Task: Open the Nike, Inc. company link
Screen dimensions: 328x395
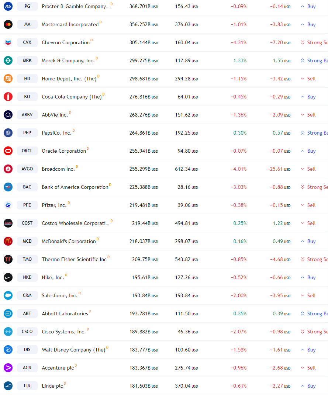Action: click(53, 277)
